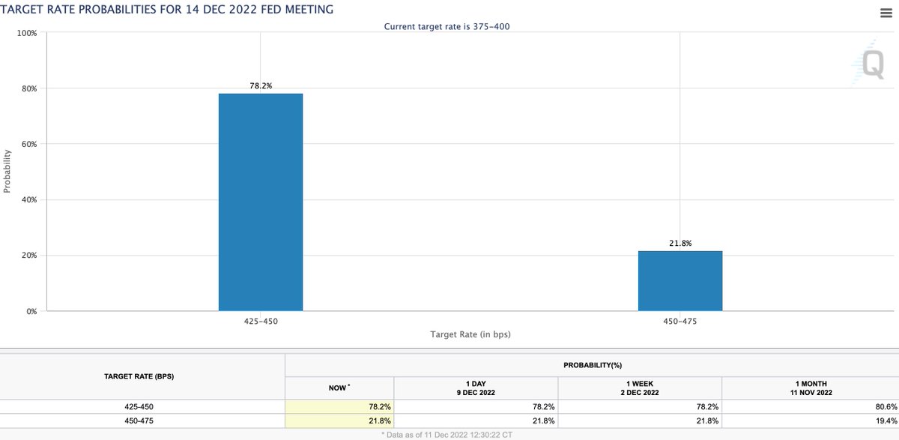Image resolution: width=899 pixels, height=440 pixels.
Task: Click the highlighted 21.8% NOW cell
Action: coord(339,421)
